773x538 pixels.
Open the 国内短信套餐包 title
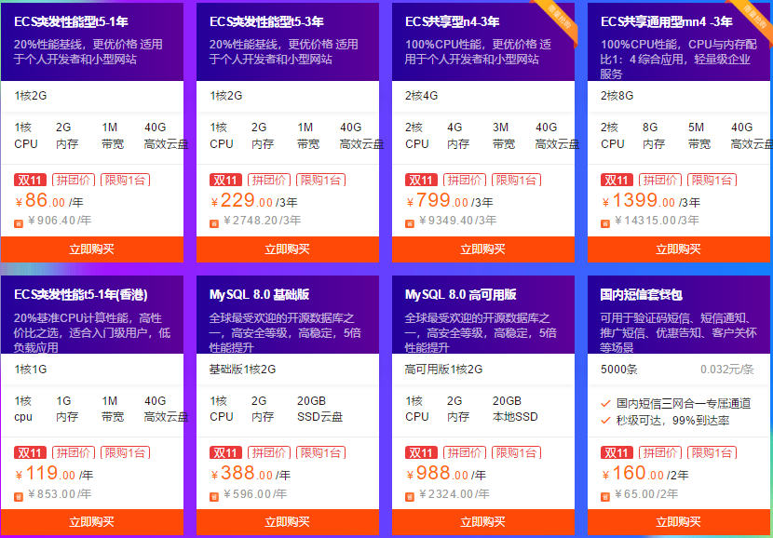tap(642, 295)
